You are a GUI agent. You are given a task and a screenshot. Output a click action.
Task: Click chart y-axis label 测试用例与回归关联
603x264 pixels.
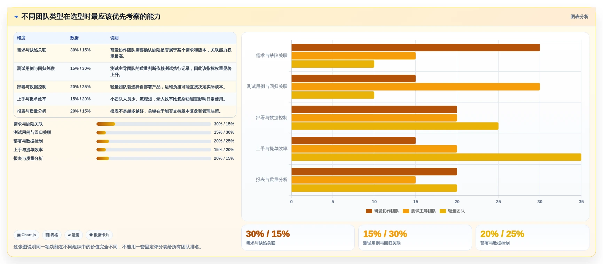267,86
